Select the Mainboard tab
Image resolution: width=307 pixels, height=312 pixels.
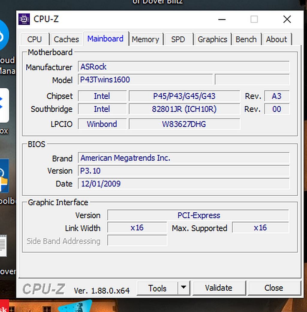105,38
